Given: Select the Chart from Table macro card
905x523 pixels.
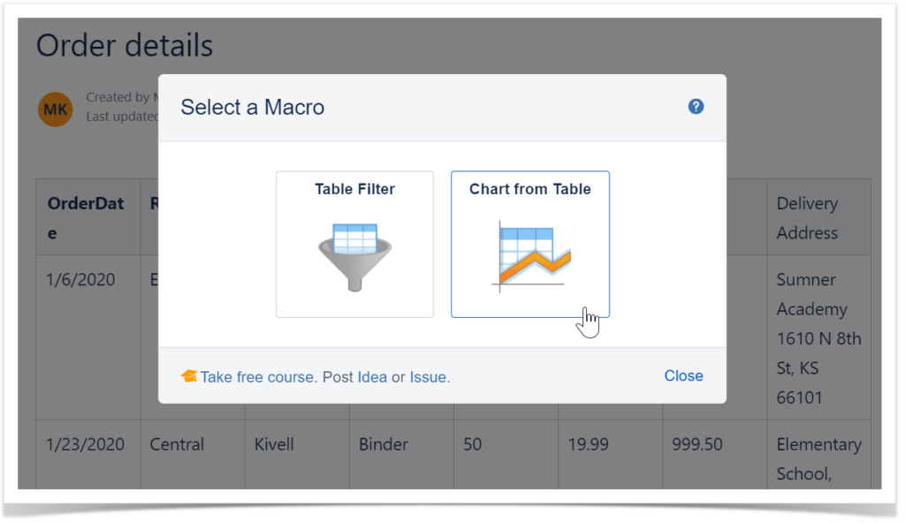Looking at the screenshot, I should click(x=530, y=243).
